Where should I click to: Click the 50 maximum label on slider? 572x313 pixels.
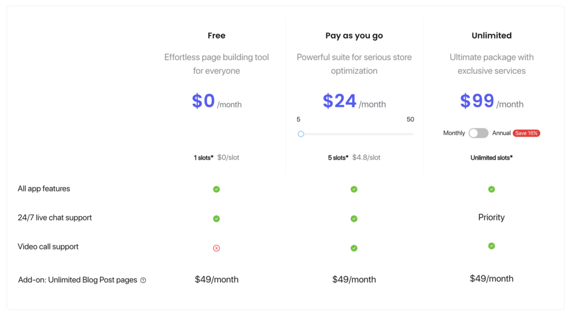coord(410,119)
